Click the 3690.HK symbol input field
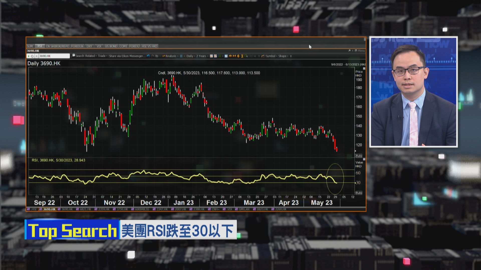This screenshot has height=270, width=481. (x=54, y=56)
